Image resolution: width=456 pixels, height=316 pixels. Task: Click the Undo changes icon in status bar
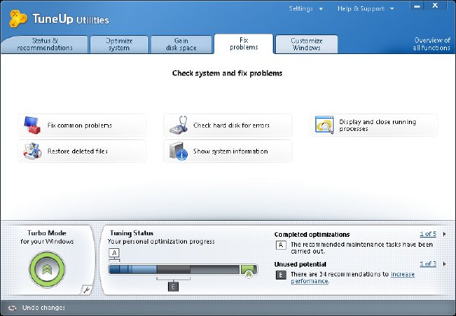click(12, 308)
